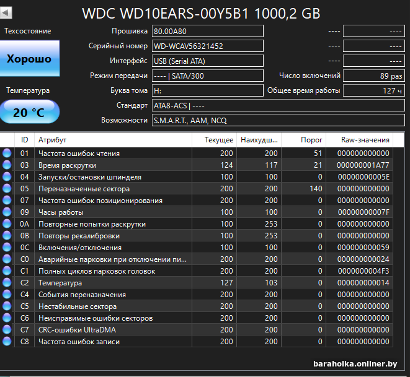Viewport: 410px width, 377px height.
Task: Click the status orb next to Время раскрутки
Action: tap(7, 165)
